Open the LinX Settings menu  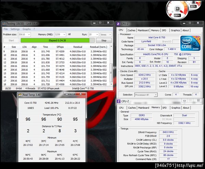pyautogui.click(x=15, y=29)
